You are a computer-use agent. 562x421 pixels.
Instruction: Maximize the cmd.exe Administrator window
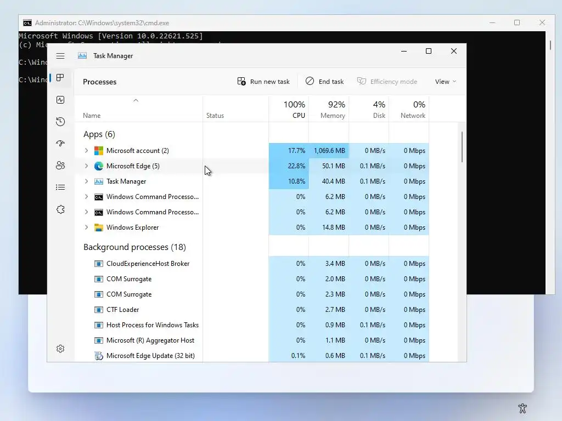(x=517, y=22)
